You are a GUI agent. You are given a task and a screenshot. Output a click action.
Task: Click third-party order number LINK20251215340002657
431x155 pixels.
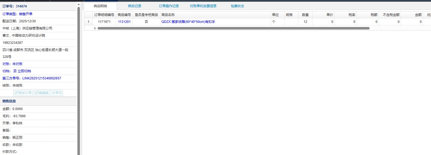click(x=42, y=78)
